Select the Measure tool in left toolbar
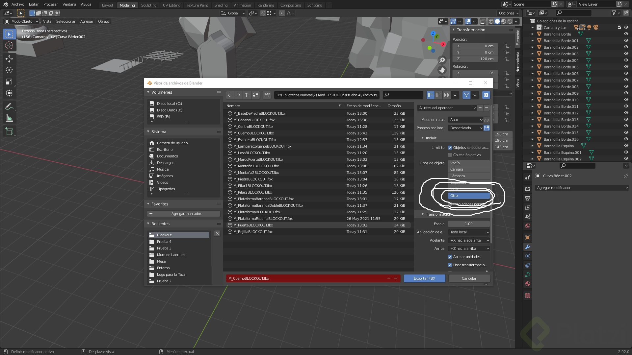The width and height of the screenshot is (632, 355). (x=9, y=118)
